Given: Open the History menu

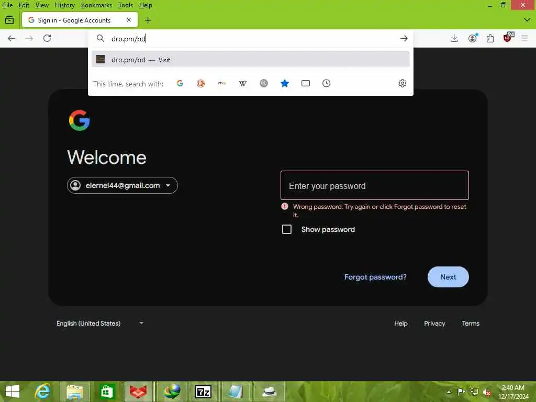Looking at the screenshot, I should point(64,5).
